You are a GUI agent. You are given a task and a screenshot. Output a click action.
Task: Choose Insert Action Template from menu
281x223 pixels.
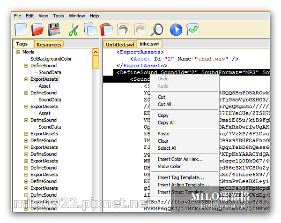[185, 185]
